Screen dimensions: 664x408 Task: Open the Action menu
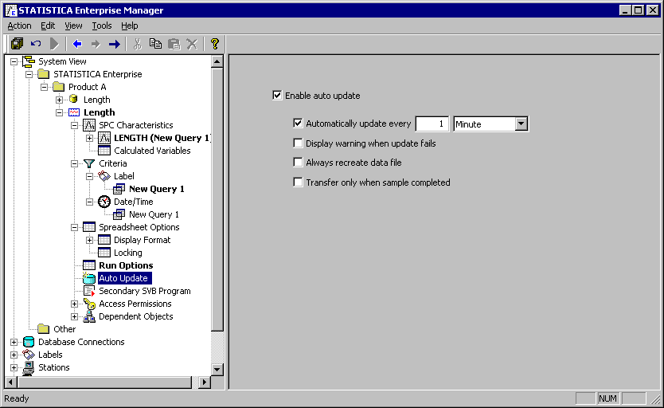pos(19,25)
